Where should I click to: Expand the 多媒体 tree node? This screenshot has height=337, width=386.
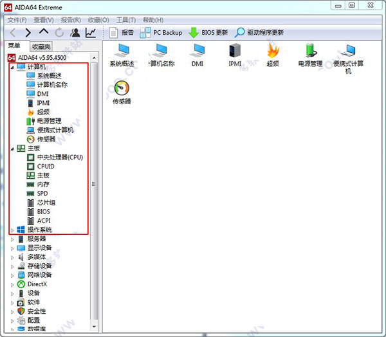[x=12, y=257]
